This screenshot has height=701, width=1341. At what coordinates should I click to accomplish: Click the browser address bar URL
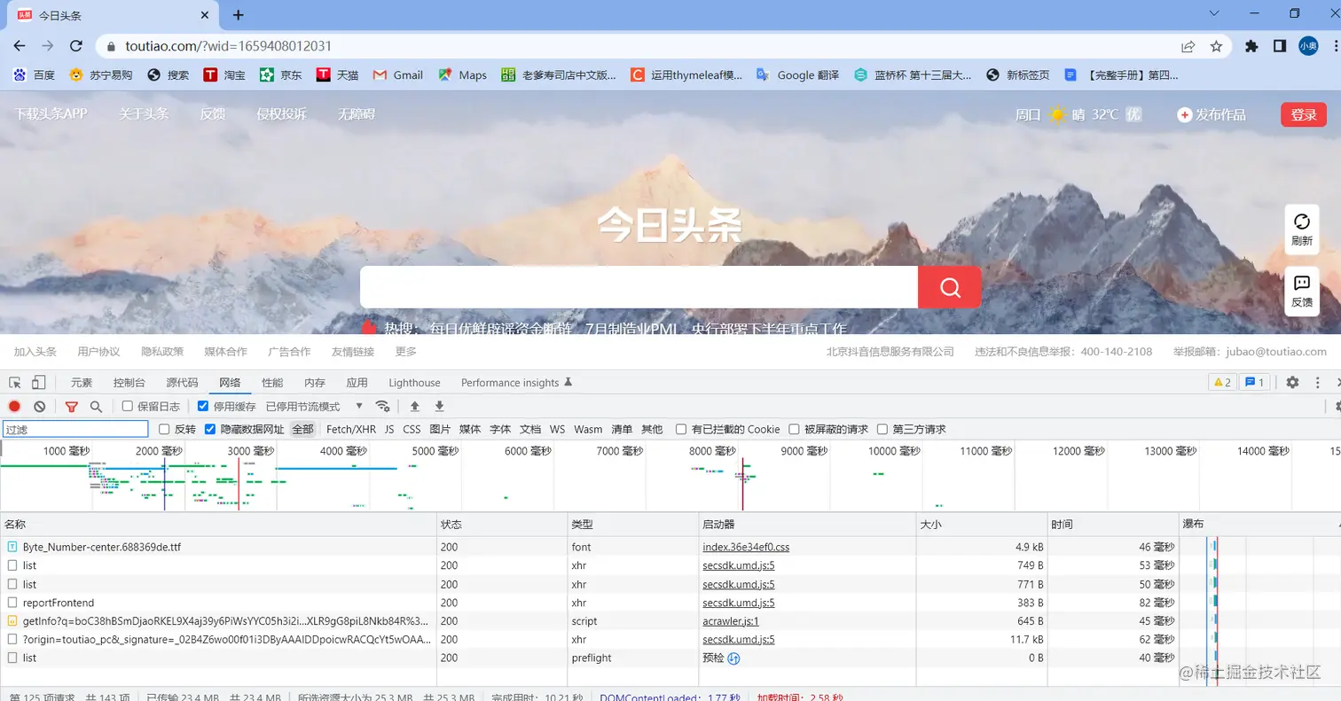coord(227,46)
